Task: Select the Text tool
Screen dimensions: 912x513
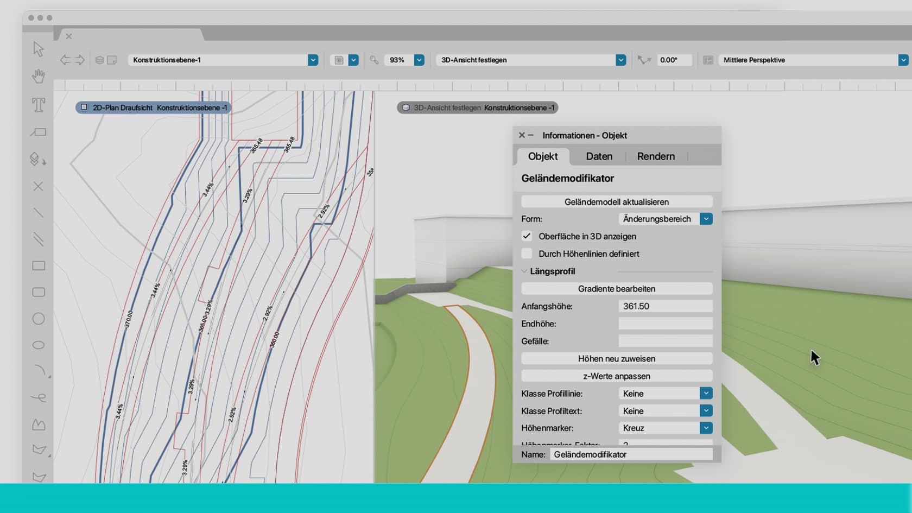Action: pos(37,106)
